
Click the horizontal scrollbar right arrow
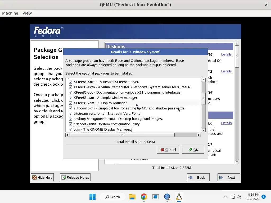pos(199,135)
